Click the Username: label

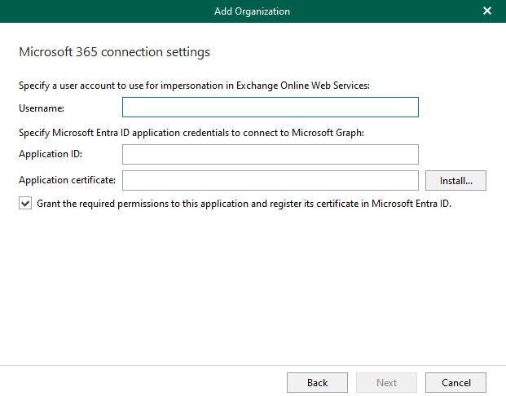point(42,108)
